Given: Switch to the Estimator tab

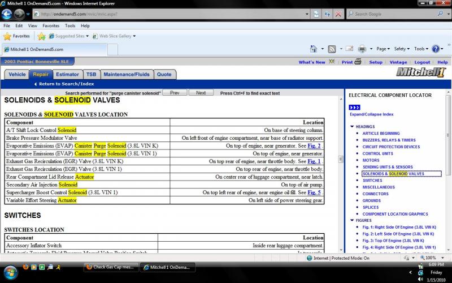Looking at the screenshot, I should click(67, 74).
